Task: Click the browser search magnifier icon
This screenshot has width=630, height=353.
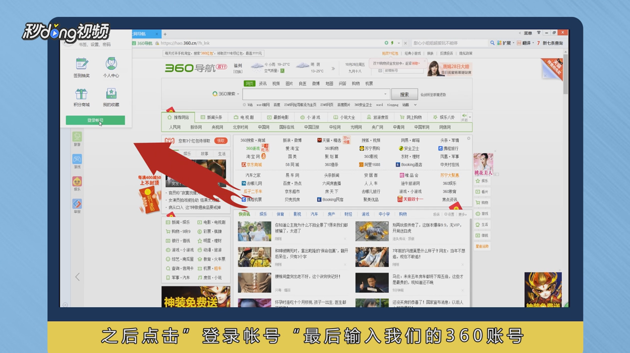Action: [x=492, y=43]
